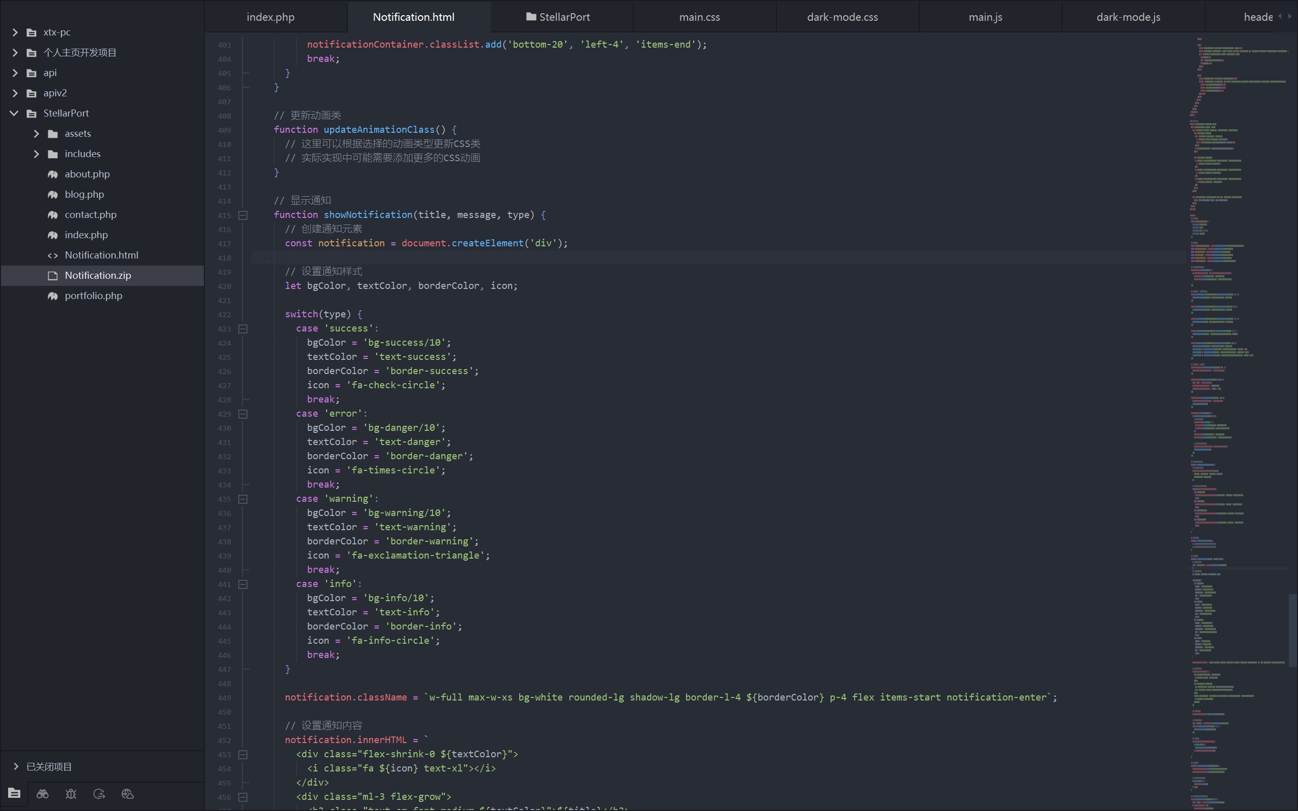Screen dimensions: 1298x811
Task: Expand the 个人主页开发项目 project
Action: 15,53
